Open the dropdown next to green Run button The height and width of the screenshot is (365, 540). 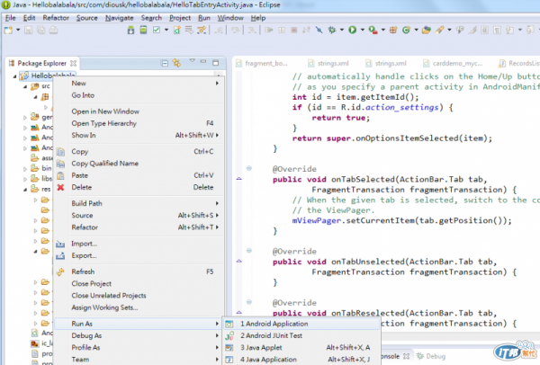tap(363, 30)
